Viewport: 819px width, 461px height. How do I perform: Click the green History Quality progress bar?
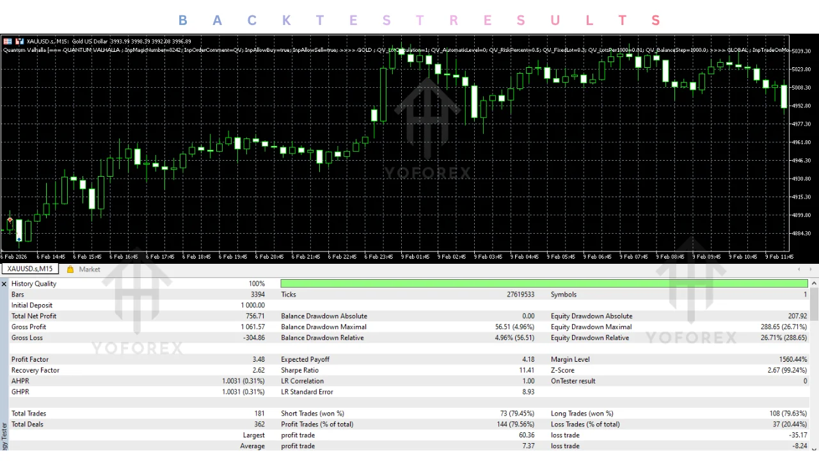[x=544, y=284]
